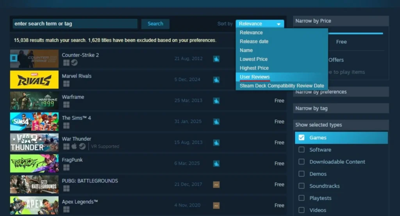
Task: Collapse the Show selected types section
Action: (341, 125)
